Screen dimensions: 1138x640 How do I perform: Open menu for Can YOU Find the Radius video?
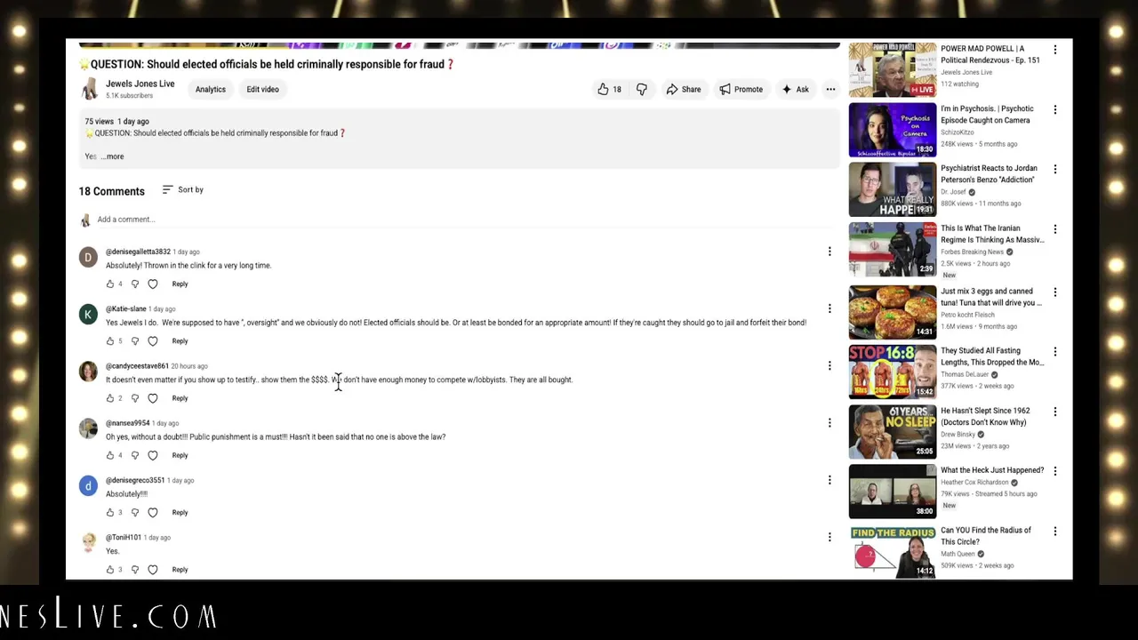pos(1055,532)
